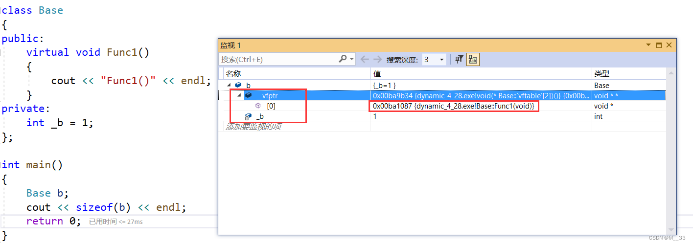Select the [0] row name in watch list
693x245 pixels.
click(x=271, y=106)
